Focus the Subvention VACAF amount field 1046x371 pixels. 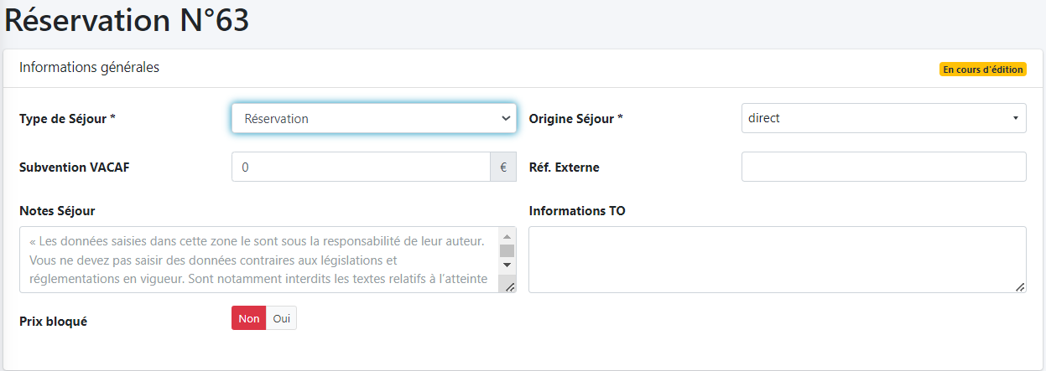point(361,167)
